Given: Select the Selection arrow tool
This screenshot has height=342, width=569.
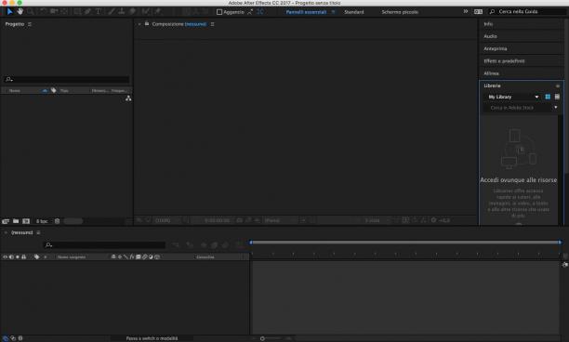Looking at the screenshot, I should click(x=10, y=11).
